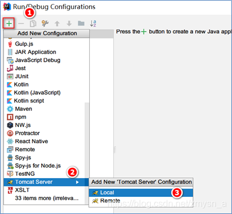Choose Remote Tomcat Server in submenu
The width and height of the screenshot is (232, 214).
pyautogui.click(x=141, y=201)
